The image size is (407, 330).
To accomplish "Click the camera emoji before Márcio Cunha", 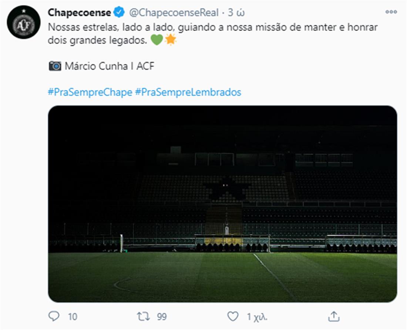I will 55,66.
